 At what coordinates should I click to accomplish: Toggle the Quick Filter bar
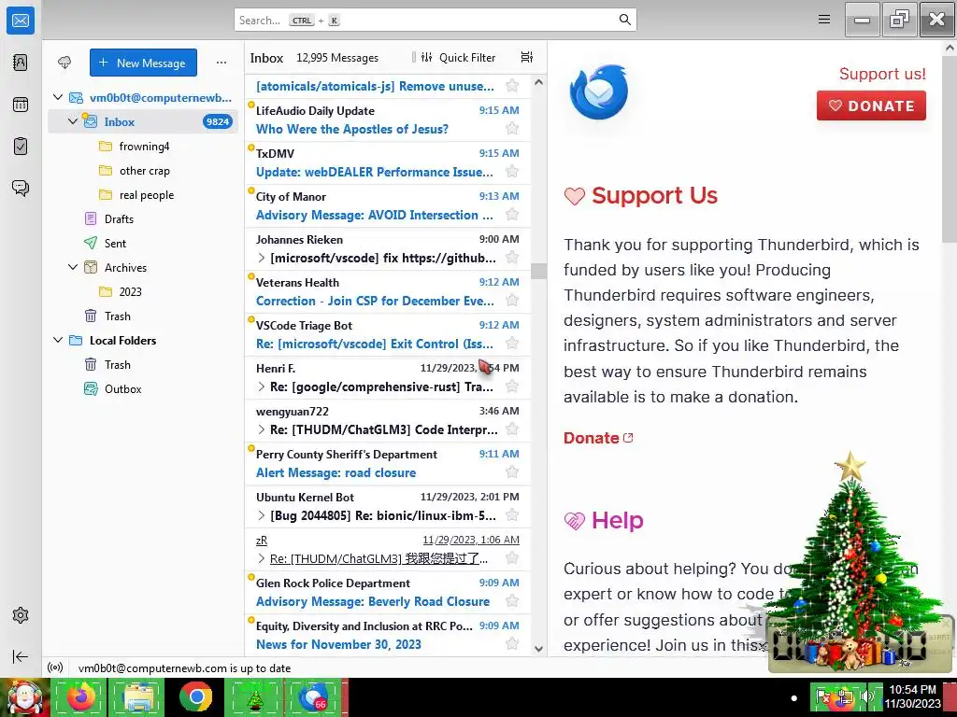pyautogui.click(x=458, y=57)
